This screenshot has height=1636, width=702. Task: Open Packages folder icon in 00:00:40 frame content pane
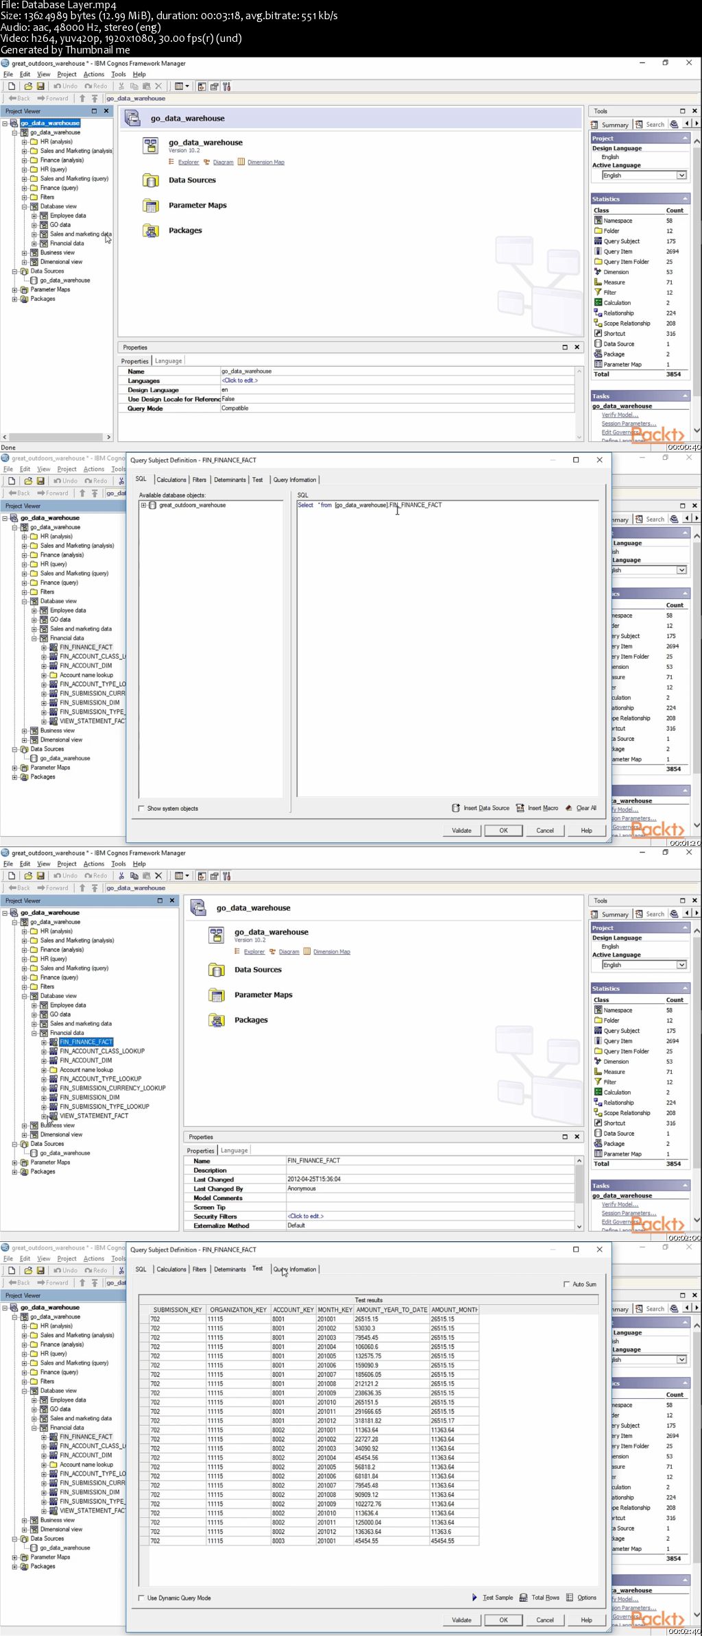pos(150,231)
